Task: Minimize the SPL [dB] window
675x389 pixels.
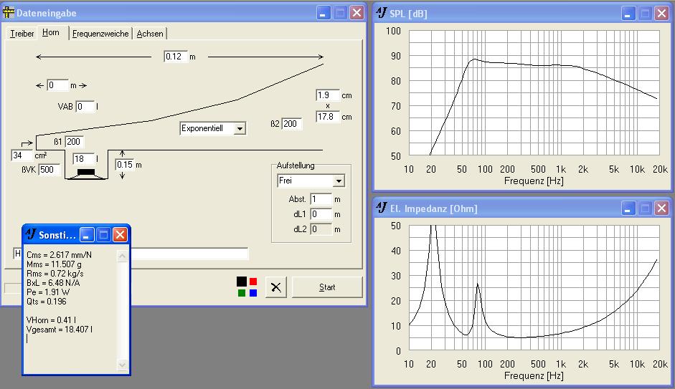Action: click(x=628, y=14)
